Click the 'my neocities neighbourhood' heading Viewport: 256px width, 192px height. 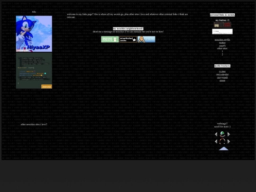pos(128,29)
